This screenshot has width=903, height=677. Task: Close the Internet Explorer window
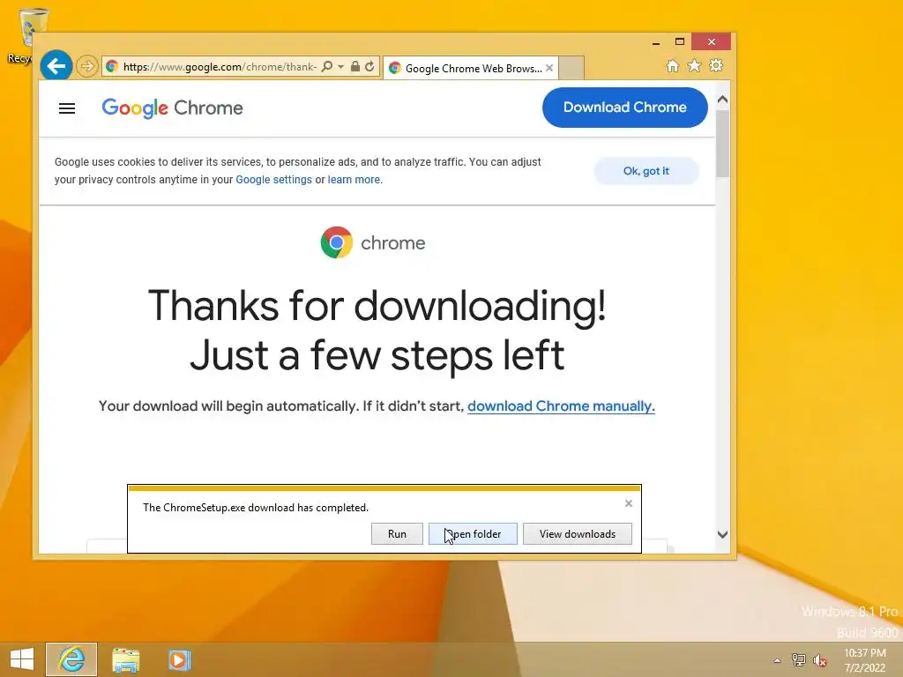[x=712, y=42]
